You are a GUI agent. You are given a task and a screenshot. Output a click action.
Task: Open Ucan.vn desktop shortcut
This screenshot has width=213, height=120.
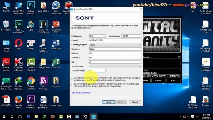point(206,101)
